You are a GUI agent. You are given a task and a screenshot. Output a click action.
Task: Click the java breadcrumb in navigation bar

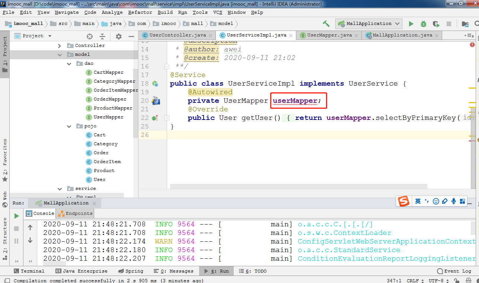pos(112,23)
